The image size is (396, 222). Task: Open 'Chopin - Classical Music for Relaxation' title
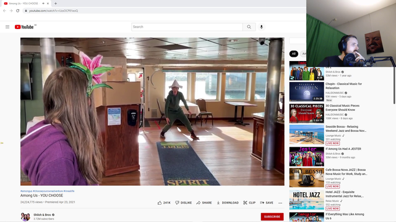[344, 86]
